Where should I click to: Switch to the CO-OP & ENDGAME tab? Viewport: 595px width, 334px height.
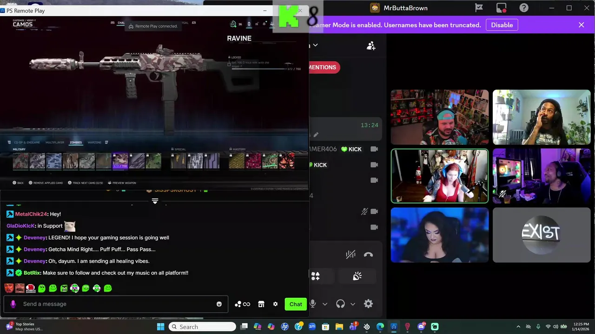point(27,142)
